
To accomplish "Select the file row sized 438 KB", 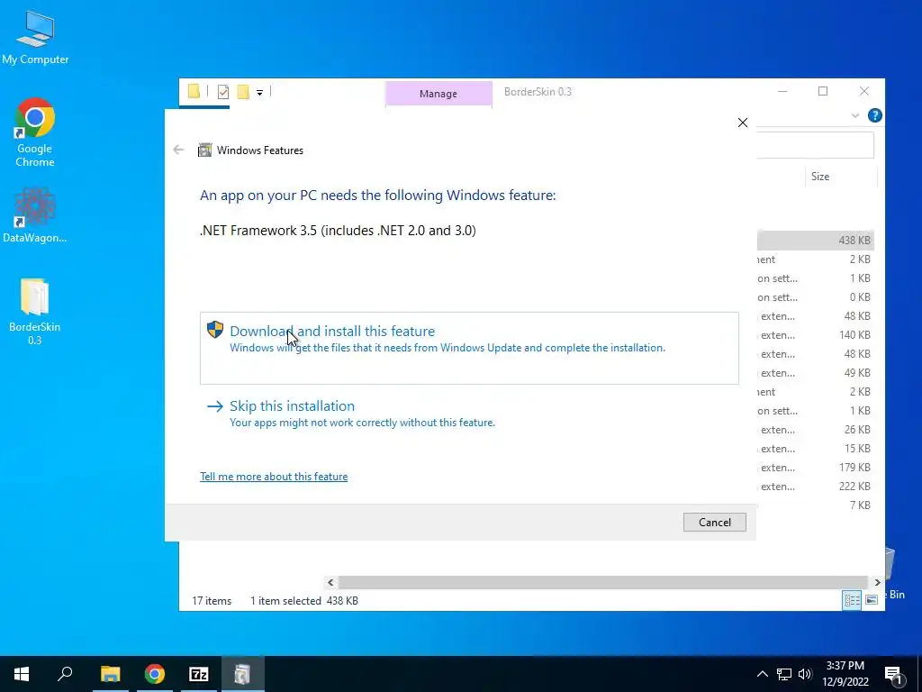I will pyautogui.click(x=816, y=240).
